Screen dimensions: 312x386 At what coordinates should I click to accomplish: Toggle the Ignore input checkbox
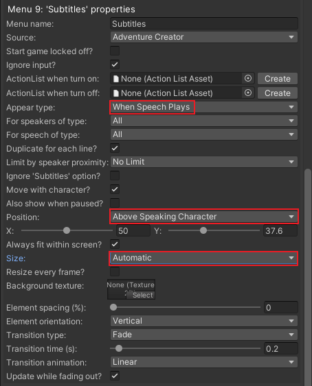[x=115, y=64]
